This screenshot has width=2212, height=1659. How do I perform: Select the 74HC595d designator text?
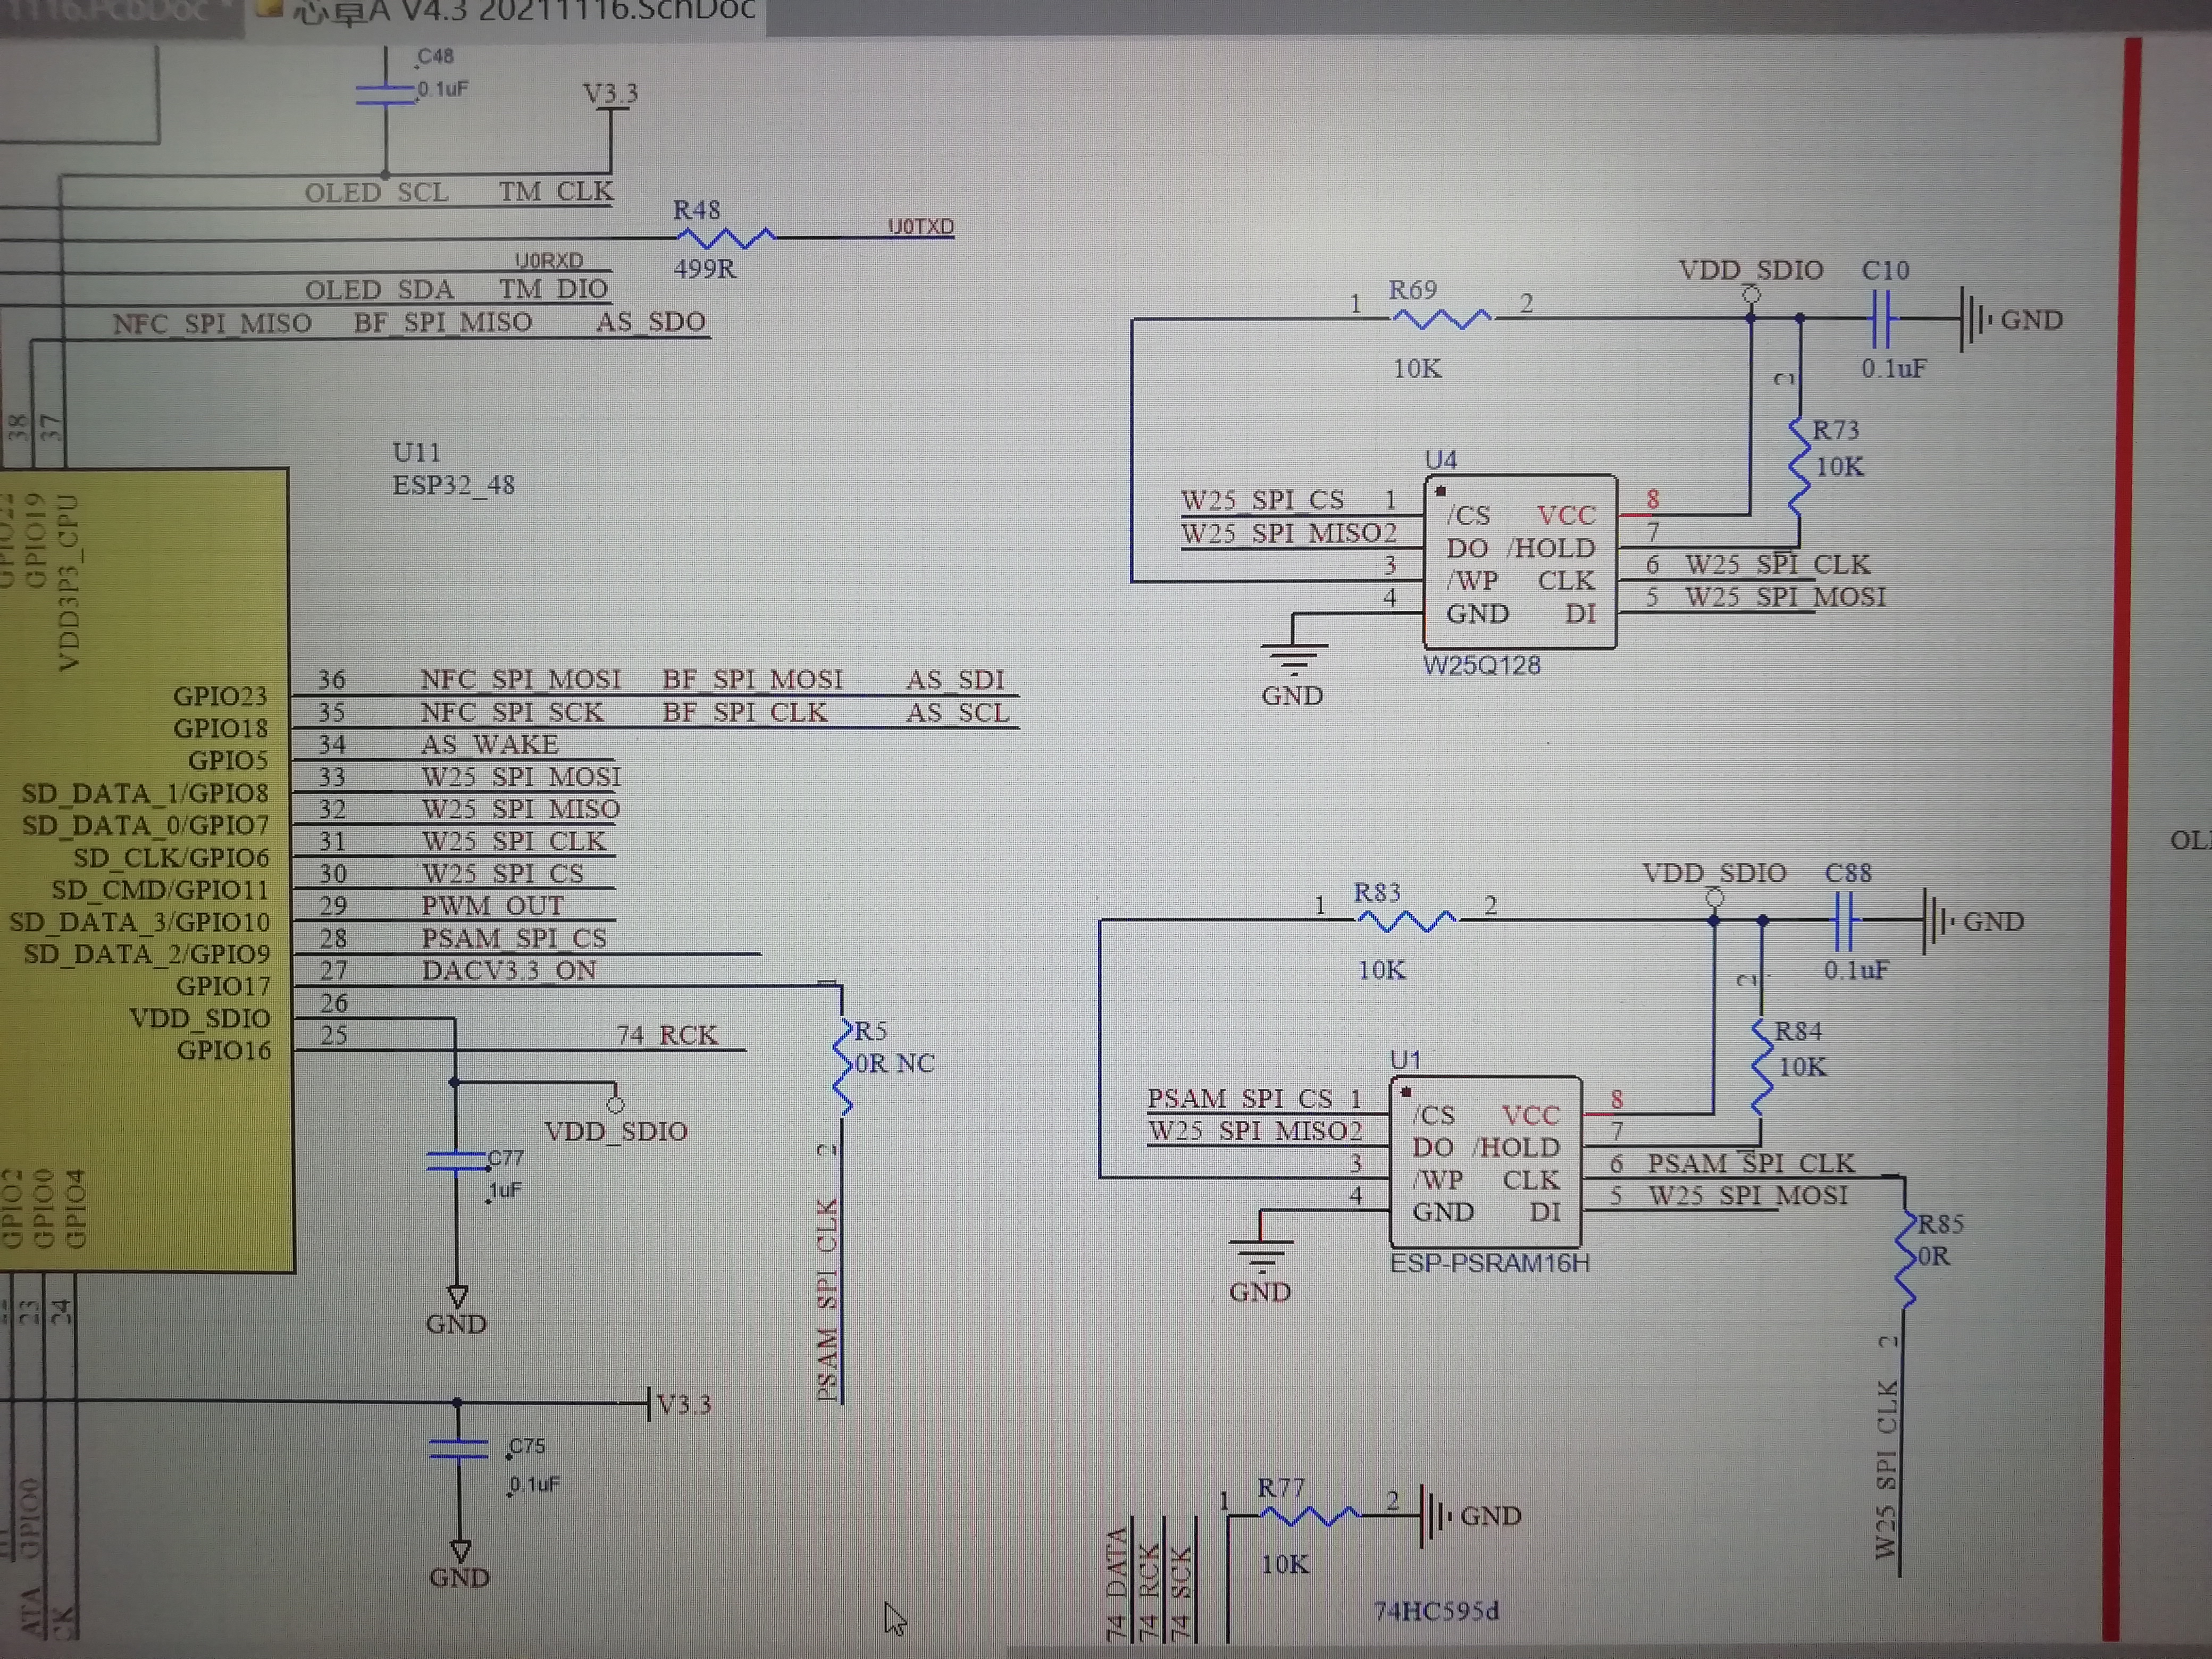1436,1611
